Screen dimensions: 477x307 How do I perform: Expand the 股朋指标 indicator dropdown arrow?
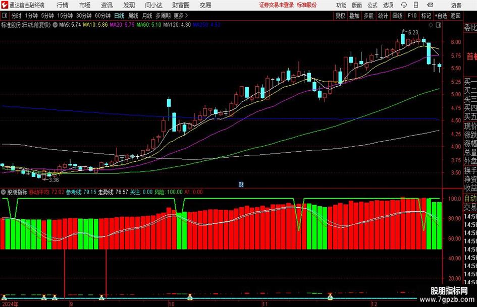click(x=4, y=192)
